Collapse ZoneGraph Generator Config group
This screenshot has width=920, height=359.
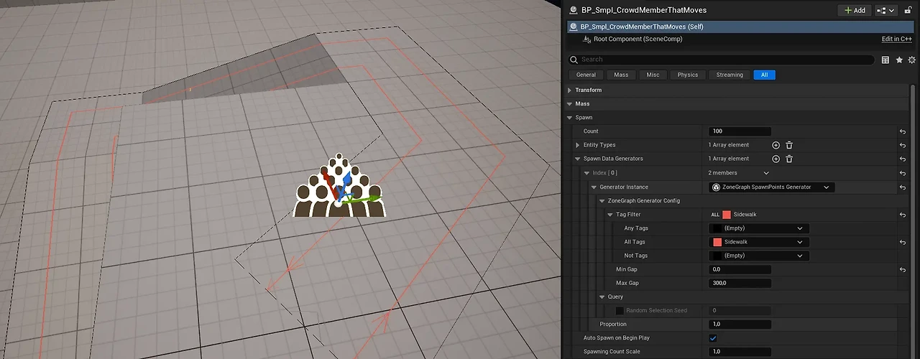[x=602, y=201]
